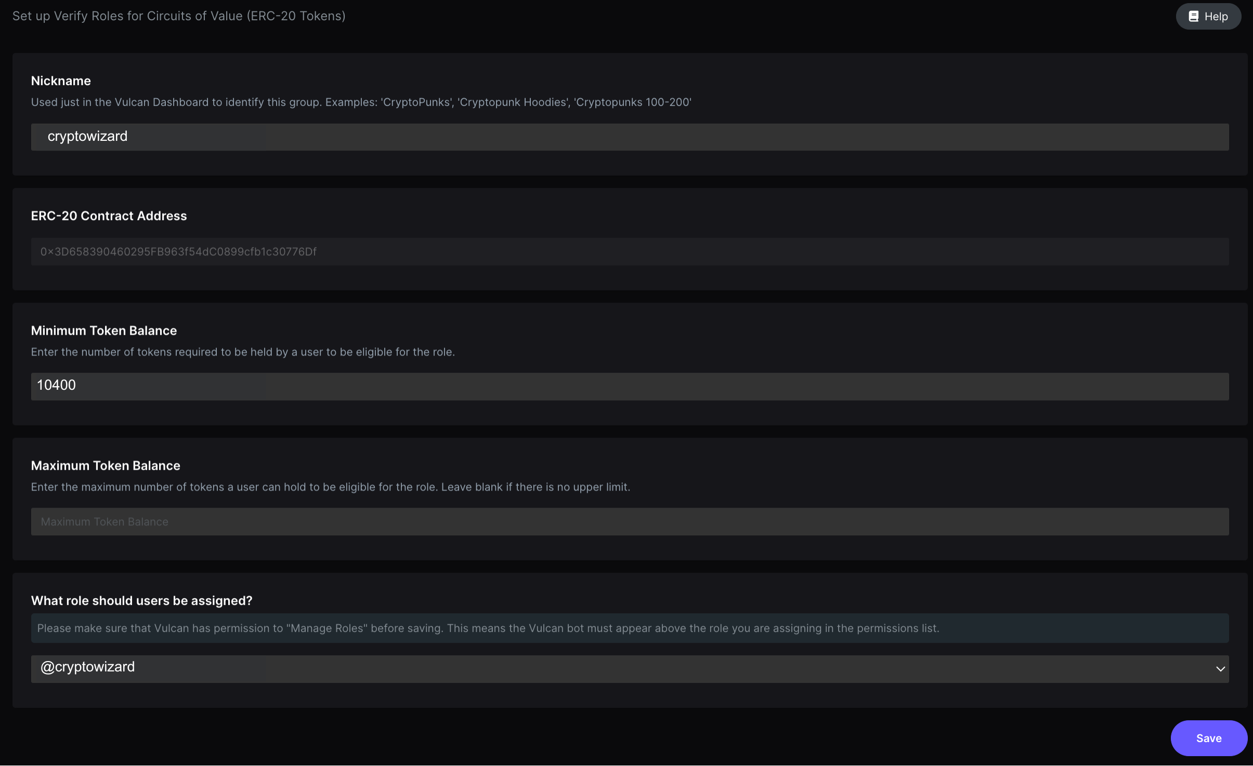This screenshot has width=1253, height=766.
Task: Save the verify role configuration
Action: coord(1209,738)
